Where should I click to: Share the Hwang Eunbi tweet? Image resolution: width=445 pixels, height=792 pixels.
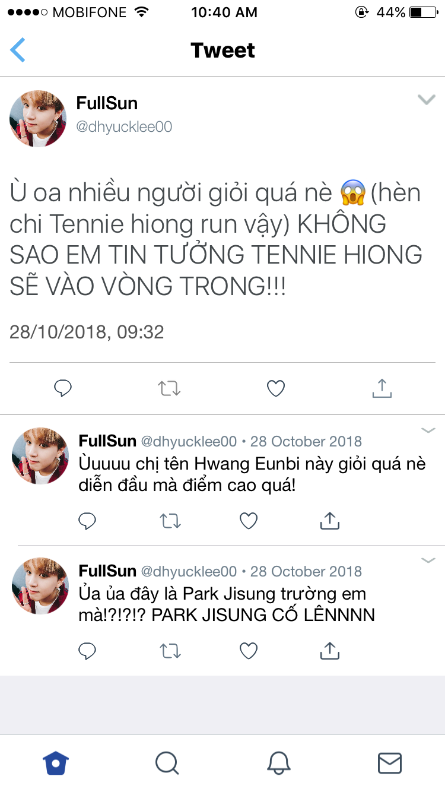coord(329,520)
